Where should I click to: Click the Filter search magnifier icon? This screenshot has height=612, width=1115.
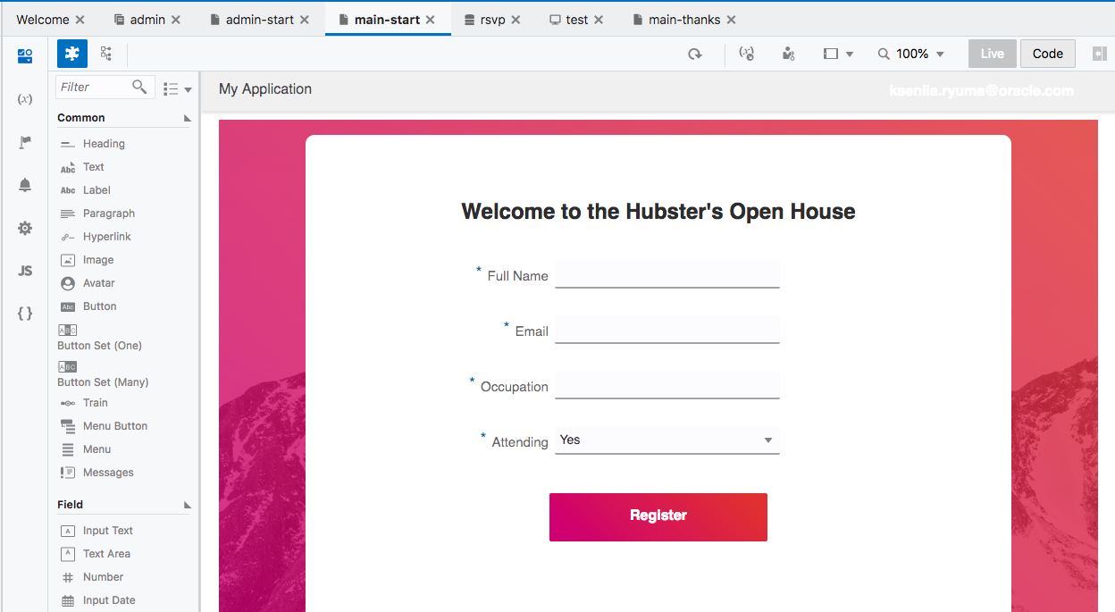point(139,87)
